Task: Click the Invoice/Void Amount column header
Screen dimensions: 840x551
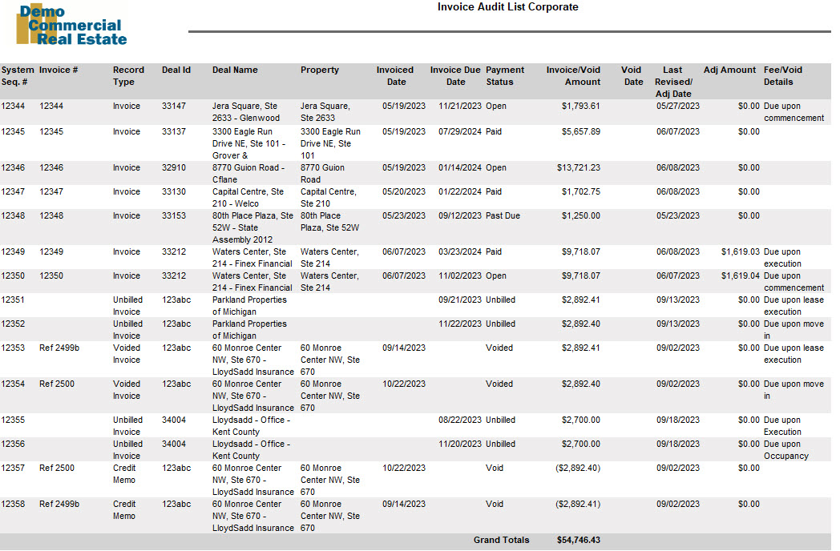Action: [x=573, y=75]
